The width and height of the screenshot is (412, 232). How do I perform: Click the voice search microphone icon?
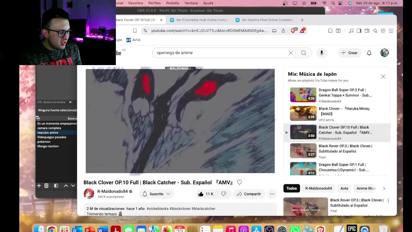click(x=322, y=53)
